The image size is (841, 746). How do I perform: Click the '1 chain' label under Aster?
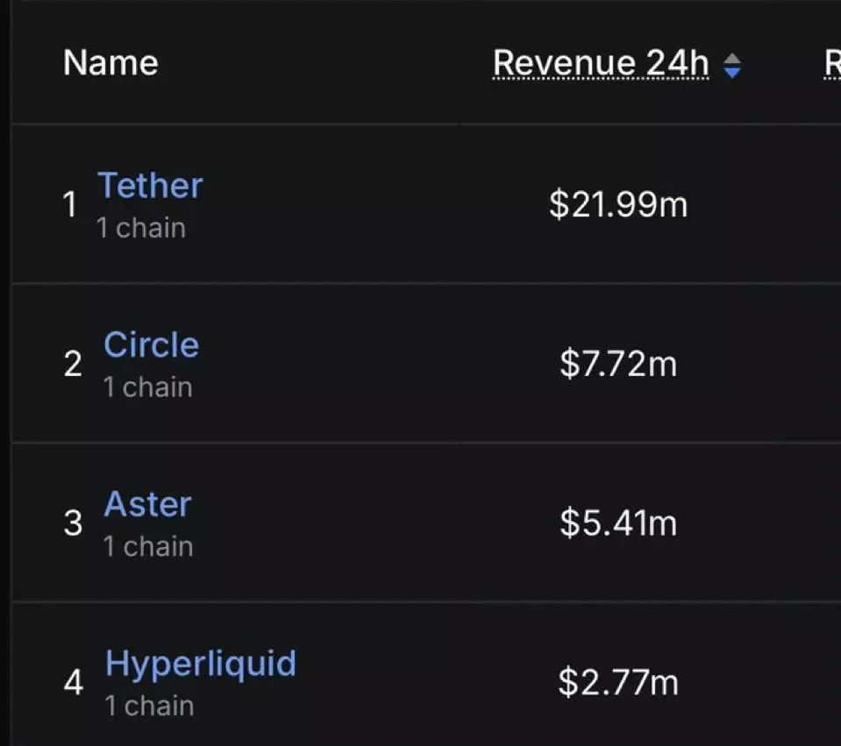147,546
